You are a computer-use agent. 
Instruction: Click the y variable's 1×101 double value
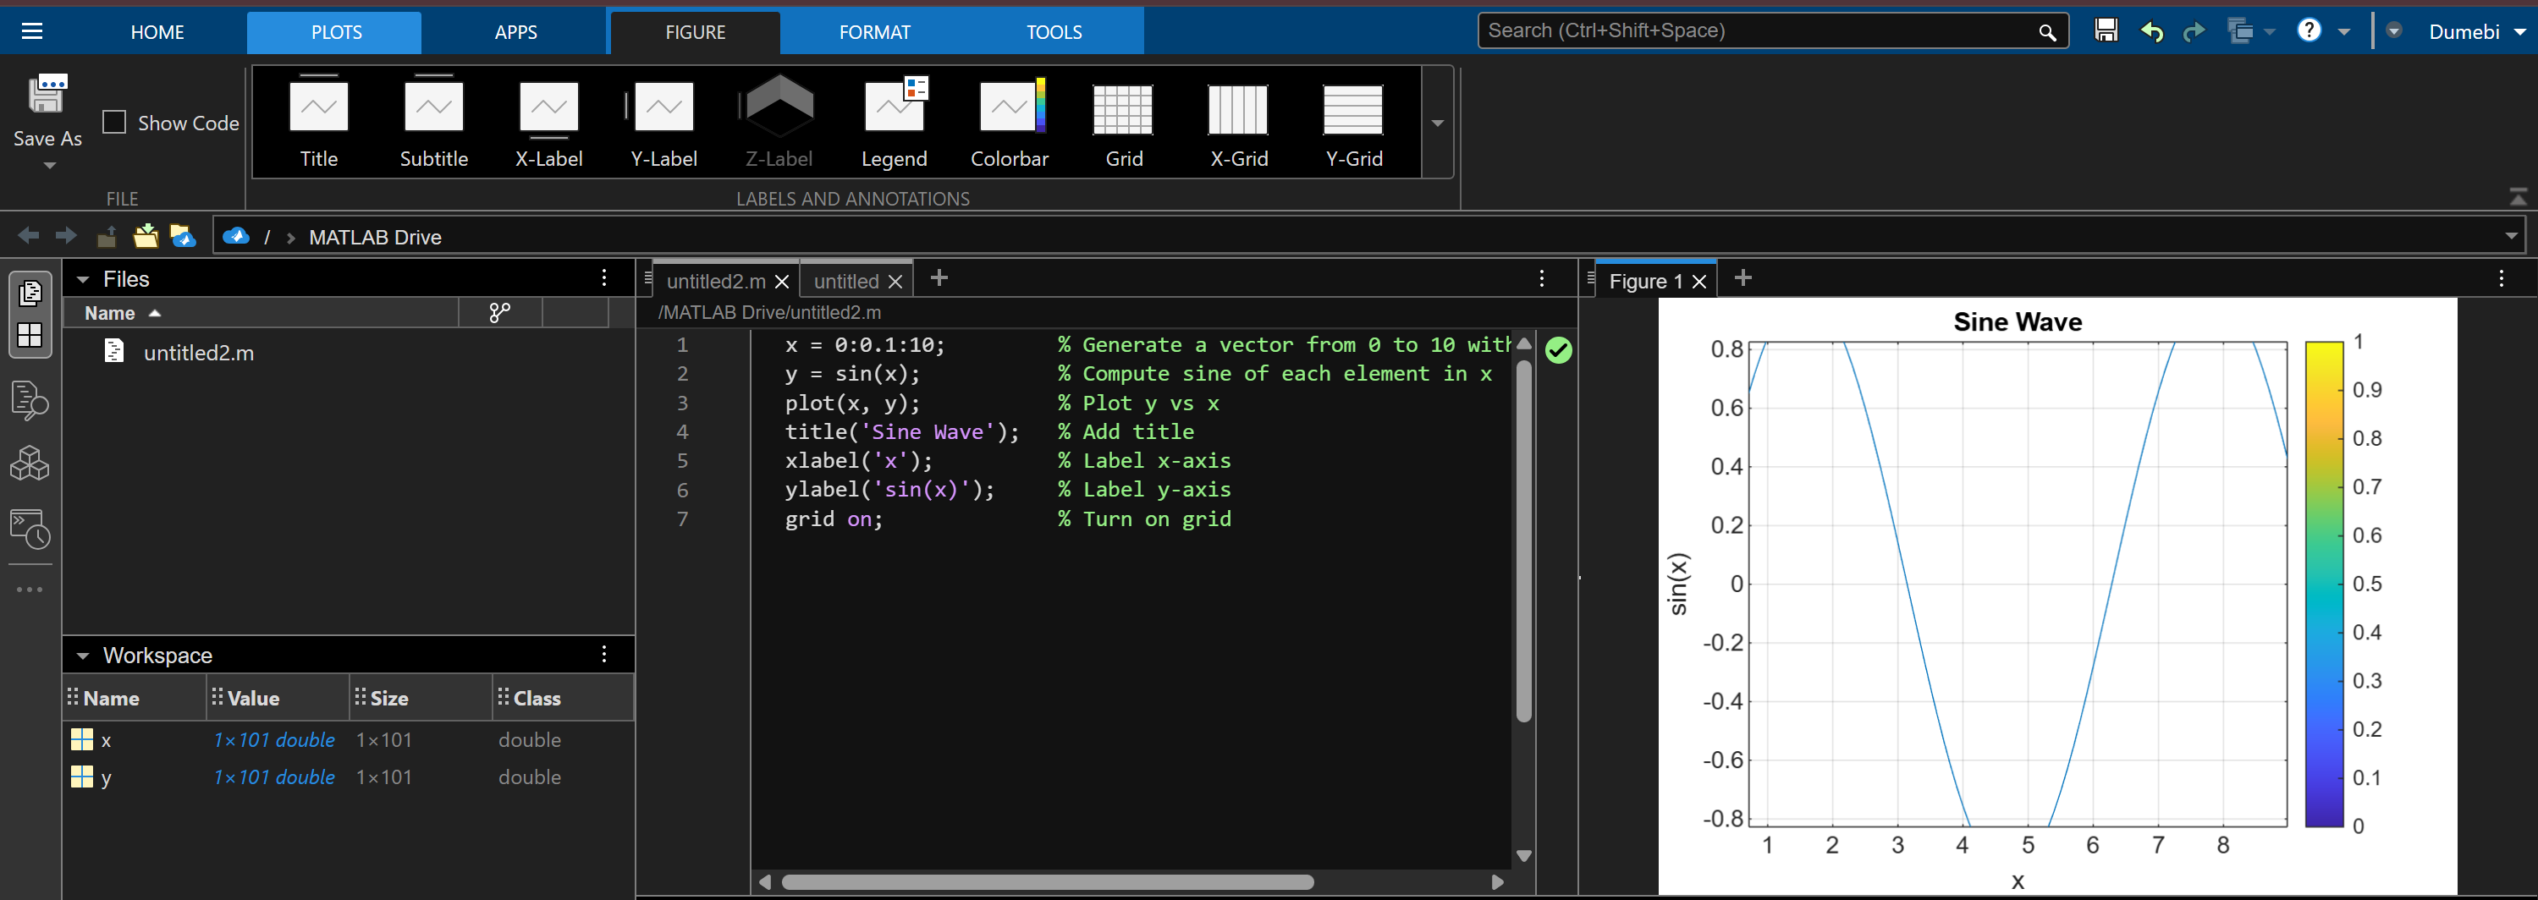[x=274, y=778]
